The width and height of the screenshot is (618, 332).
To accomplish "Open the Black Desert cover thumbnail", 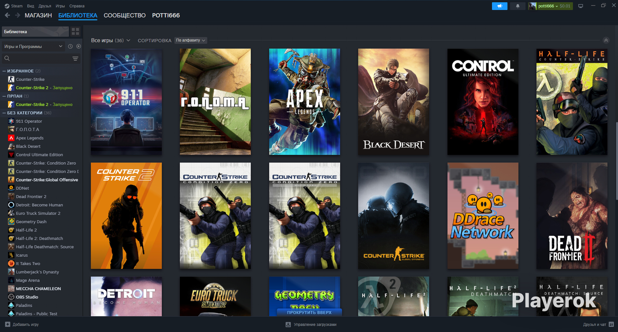I will (394, 102).
